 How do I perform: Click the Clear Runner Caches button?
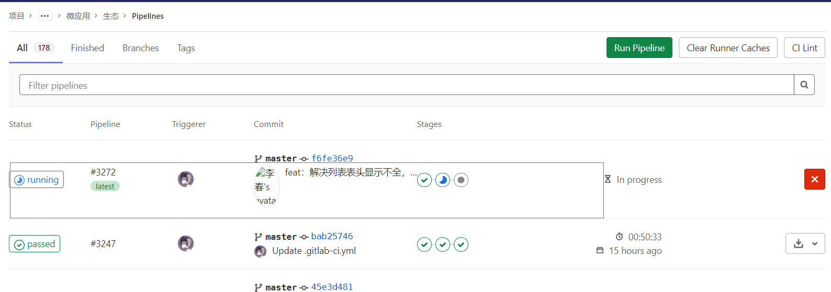click(x=728, y=48)
